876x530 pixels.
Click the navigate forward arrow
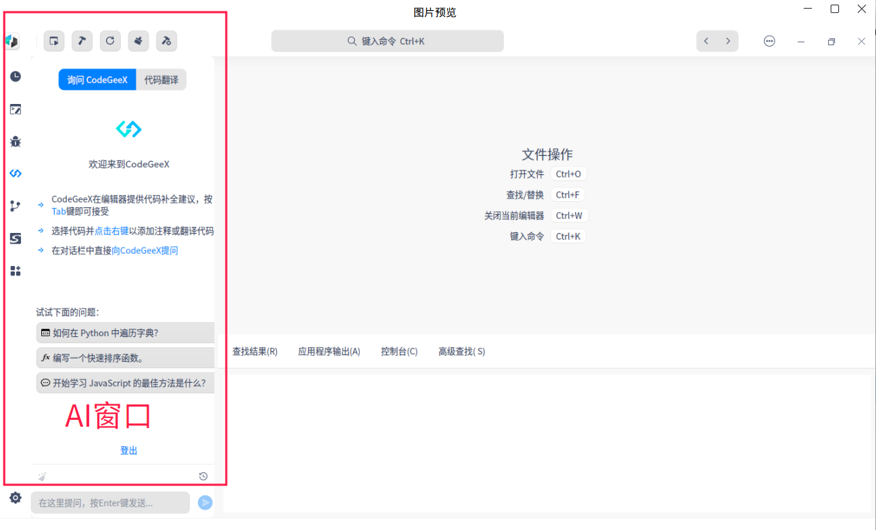point(728,41)
